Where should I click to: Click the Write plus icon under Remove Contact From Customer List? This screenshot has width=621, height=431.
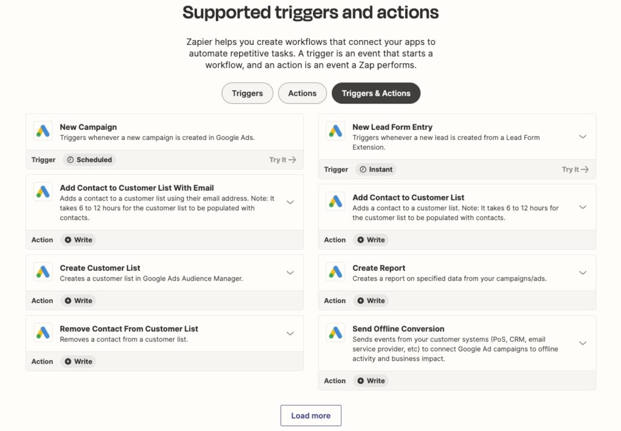tap(68, 362)
